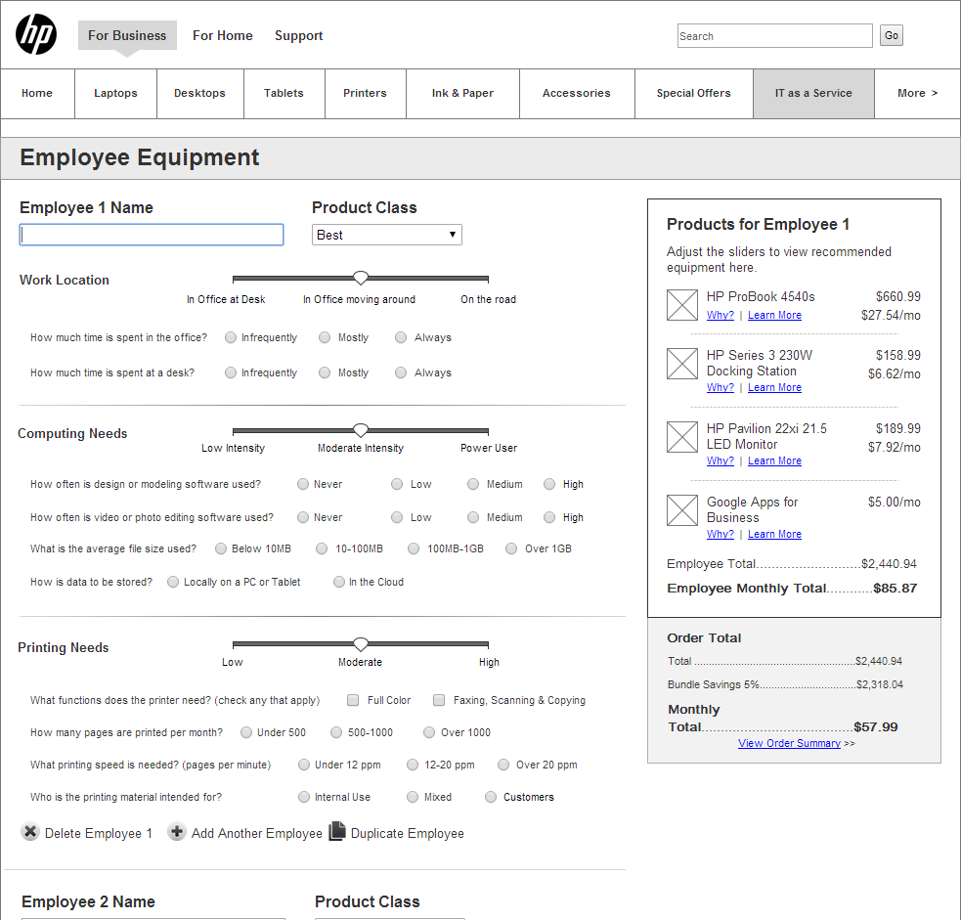
Task: Click the Google Apps for Business thumbnail
Action: [x=681, y=509]
